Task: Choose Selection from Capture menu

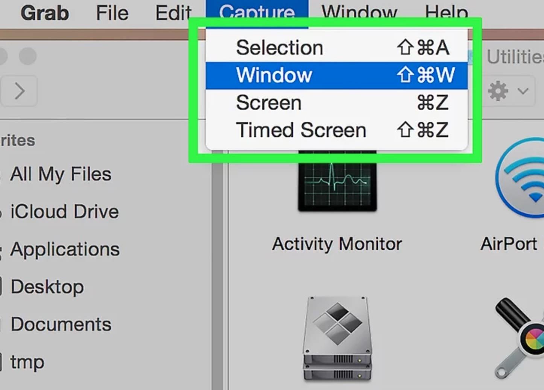Action: pos(336,48)
